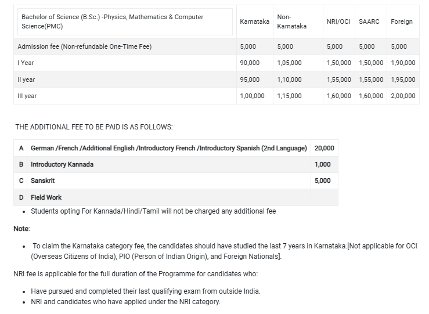Click the III year Foreign fee 2,00,000
This screenshot has width=429, height=314.
[403, 96]
